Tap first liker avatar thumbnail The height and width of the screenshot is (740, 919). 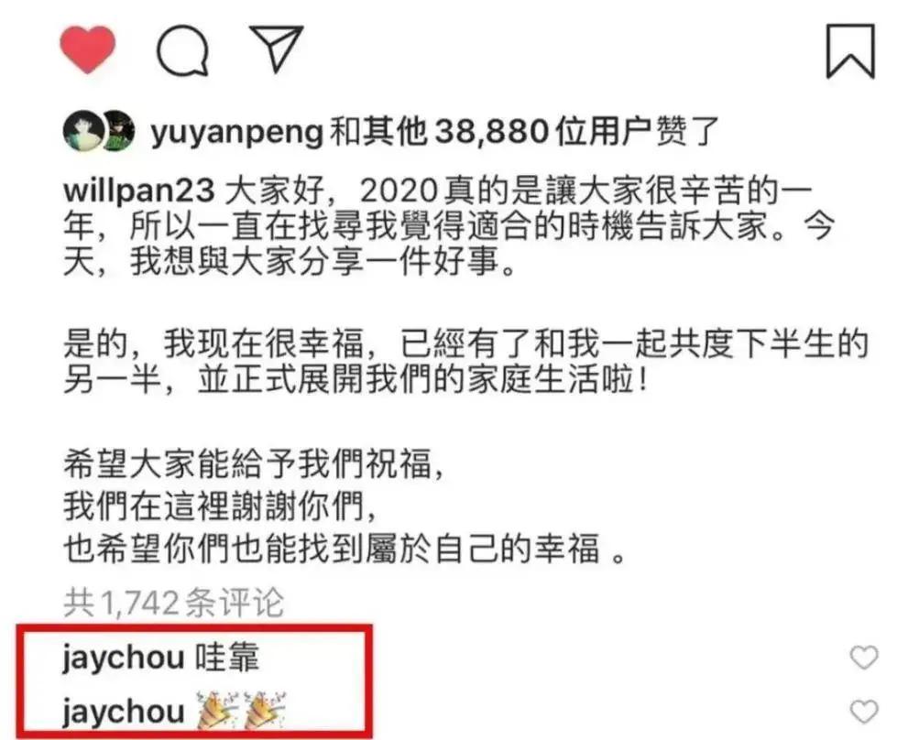82,131
